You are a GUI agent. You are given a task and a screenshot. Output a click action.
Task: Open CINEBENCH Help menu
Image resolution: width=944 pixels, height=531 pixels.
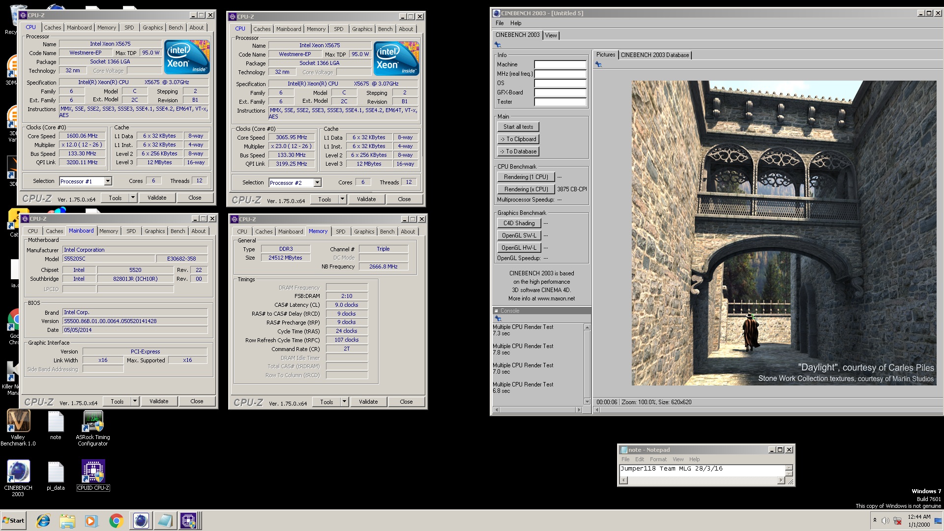click(516, 23)
